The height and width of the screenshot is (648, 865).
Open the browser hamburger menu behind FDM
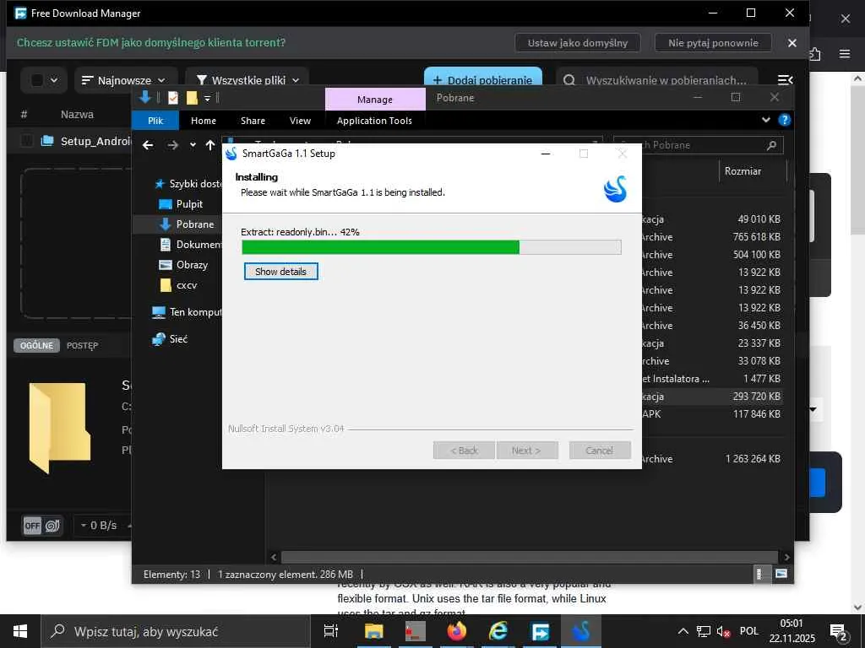pos(845,53)
